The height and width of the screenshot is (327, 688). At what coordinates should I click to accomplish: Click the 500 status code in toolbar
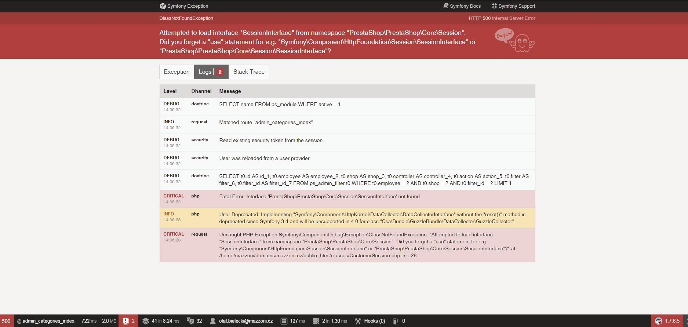tap(6, 321)
